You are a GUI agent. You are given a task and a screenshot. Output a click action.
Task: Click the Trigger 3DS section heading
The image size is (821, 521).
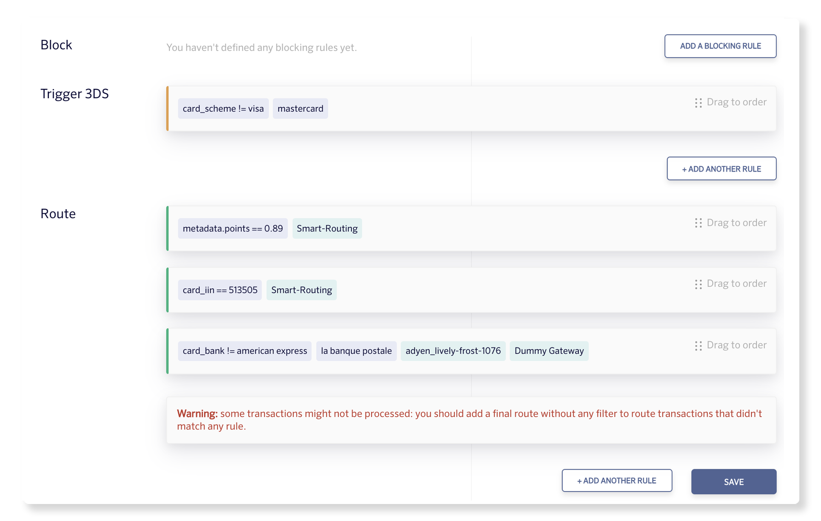click(74, 94)
